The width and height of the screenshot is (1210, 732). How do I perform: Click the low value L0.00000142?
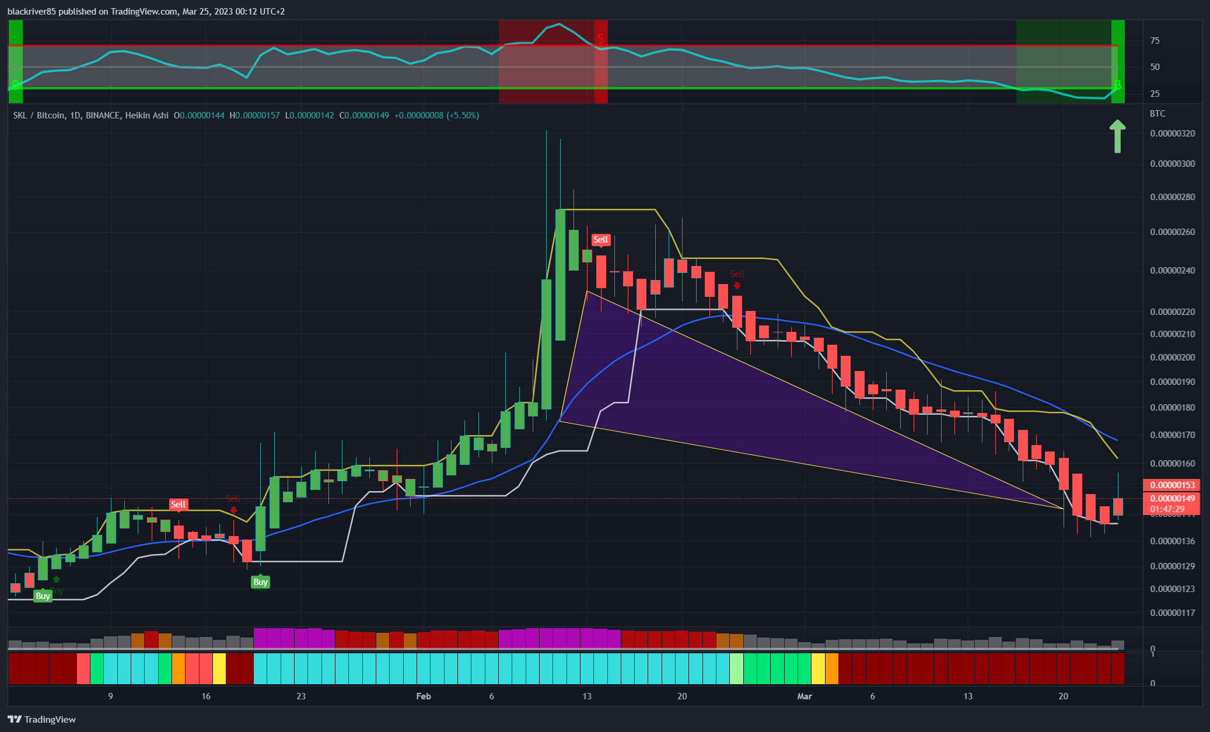(310, 115)
